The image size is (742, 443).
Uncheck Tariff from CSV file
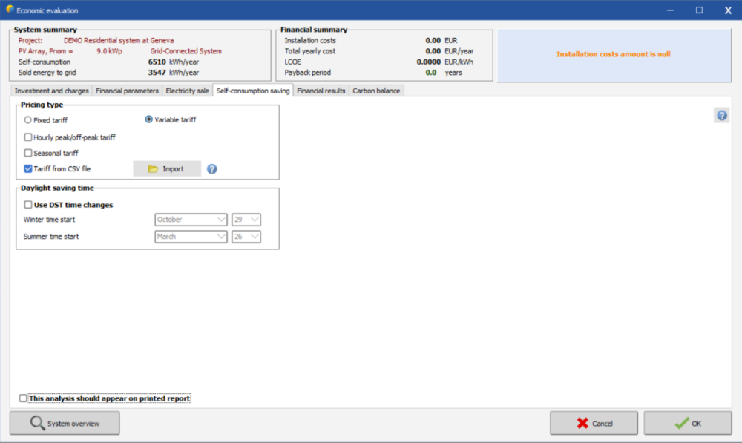point(28,169)
